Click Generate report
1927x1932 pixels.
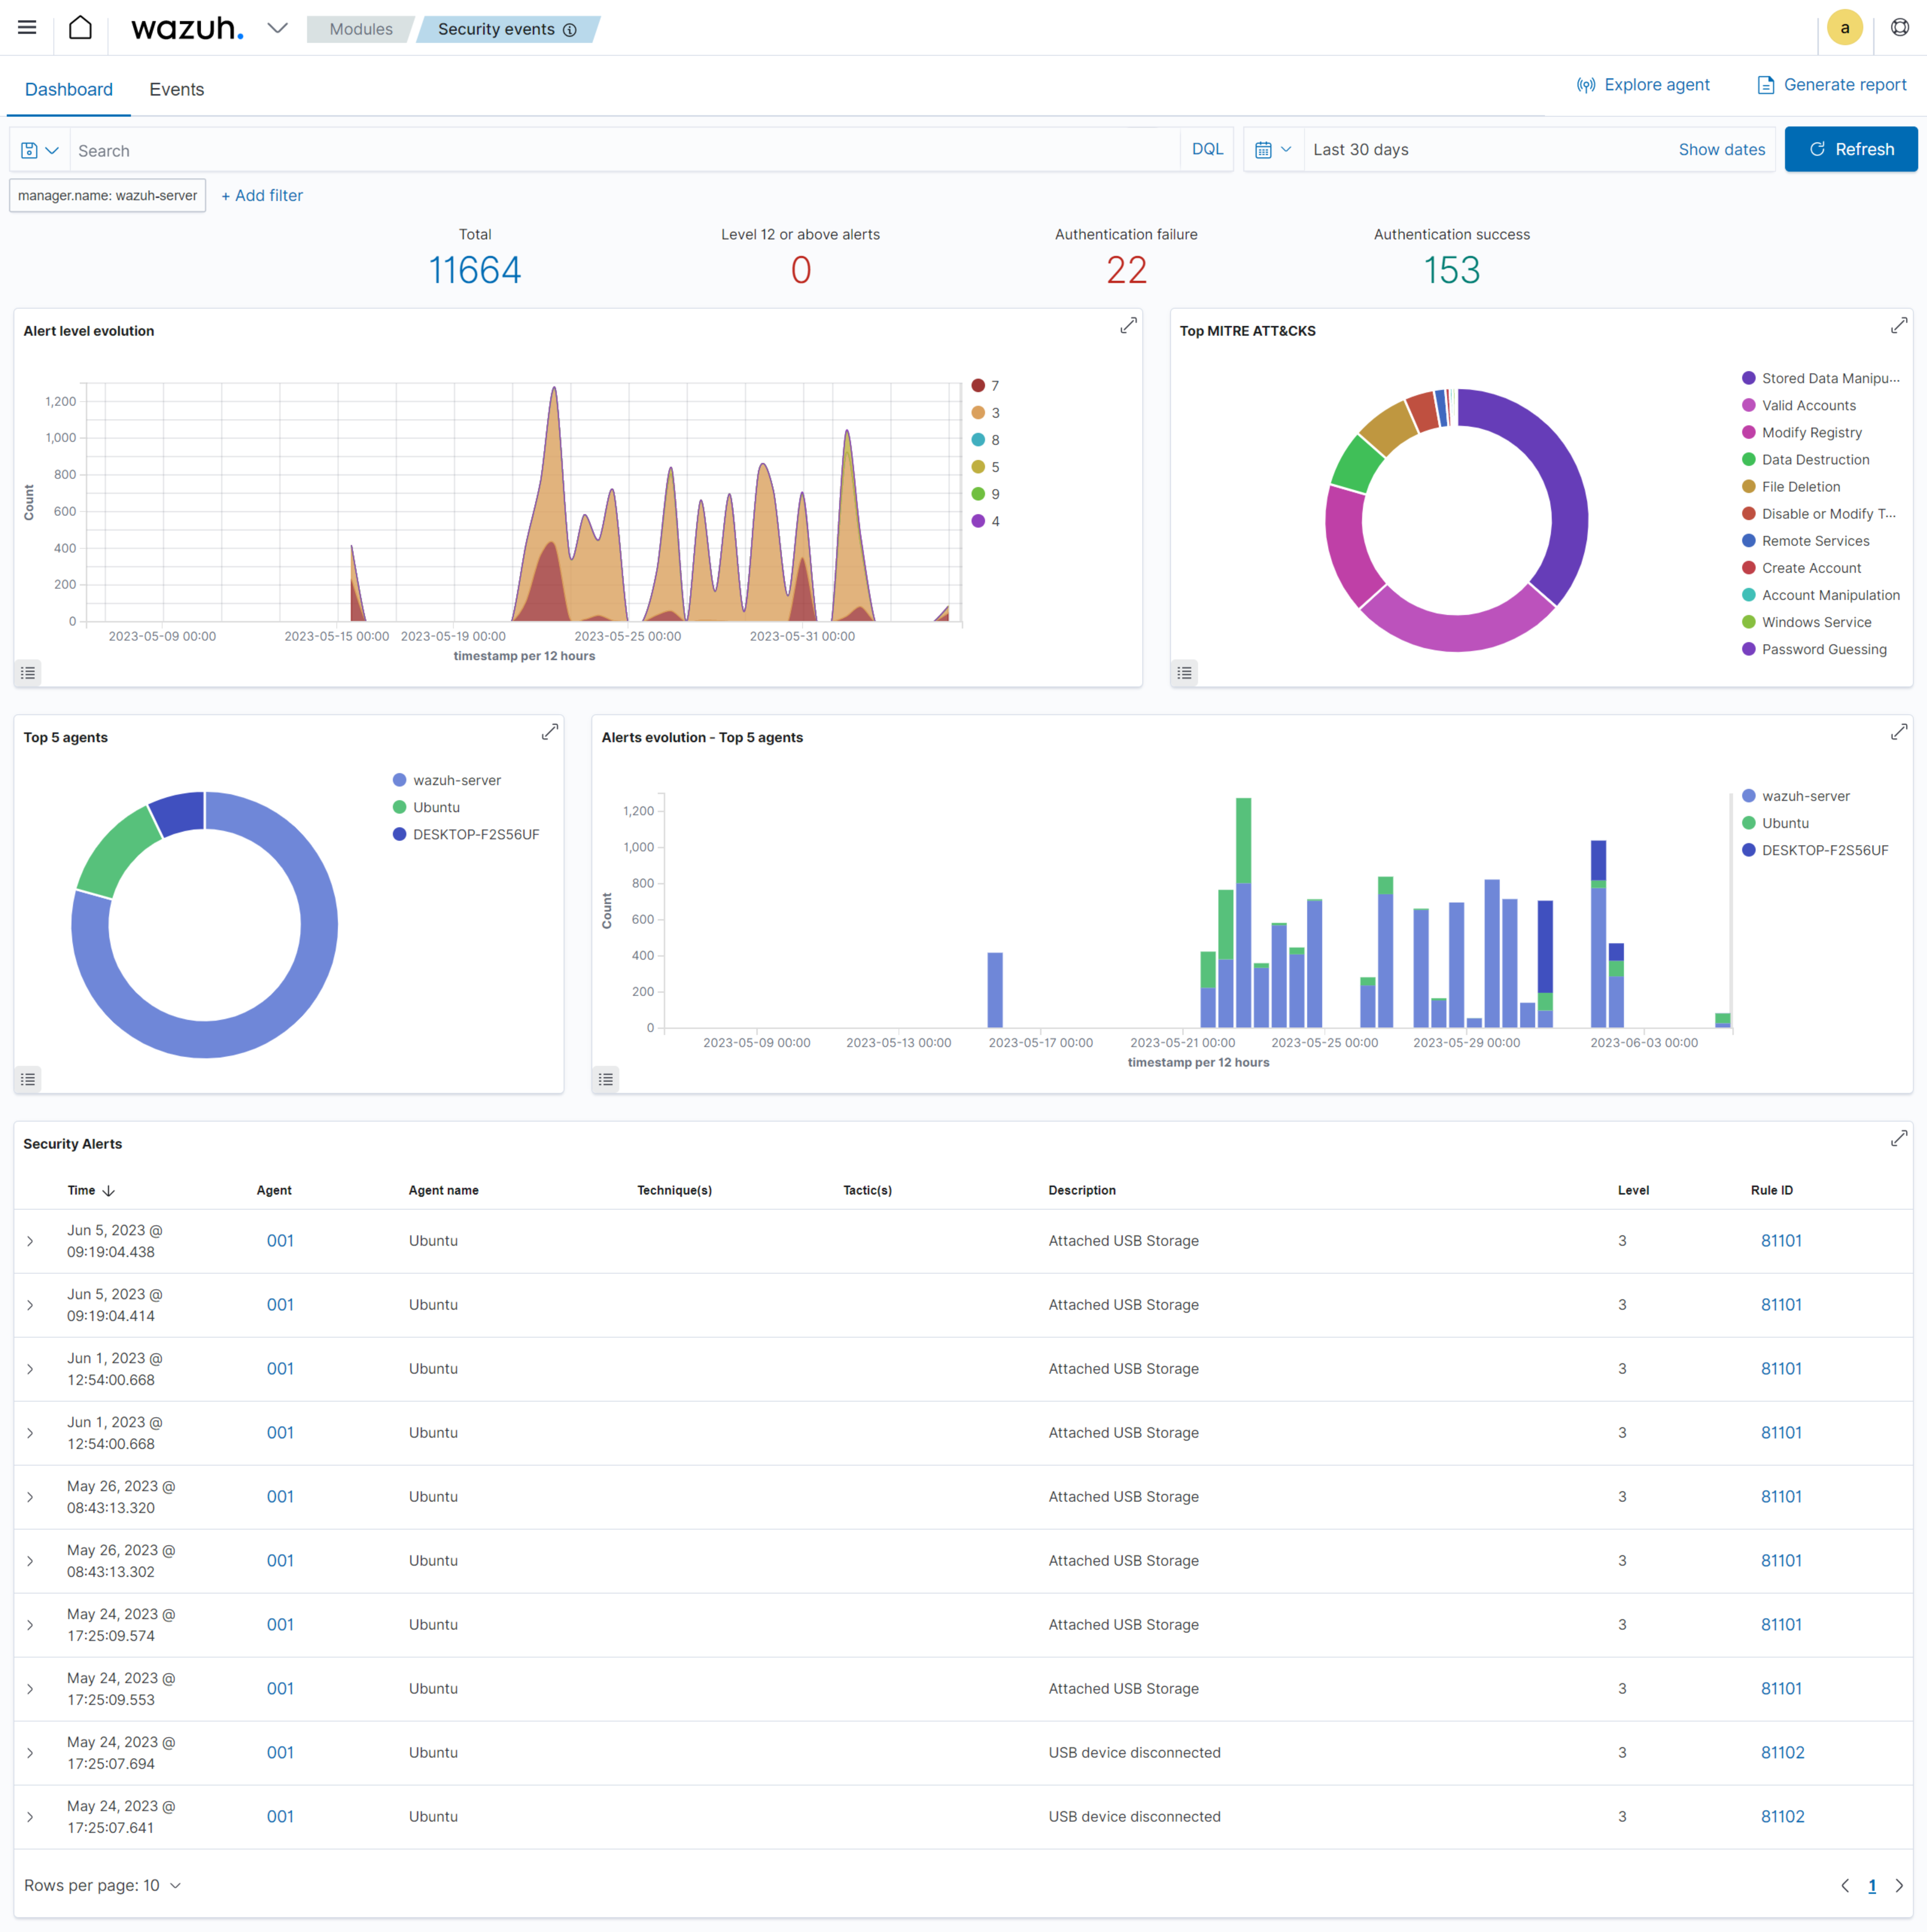pyautogui.click(x=1832, y=85)
